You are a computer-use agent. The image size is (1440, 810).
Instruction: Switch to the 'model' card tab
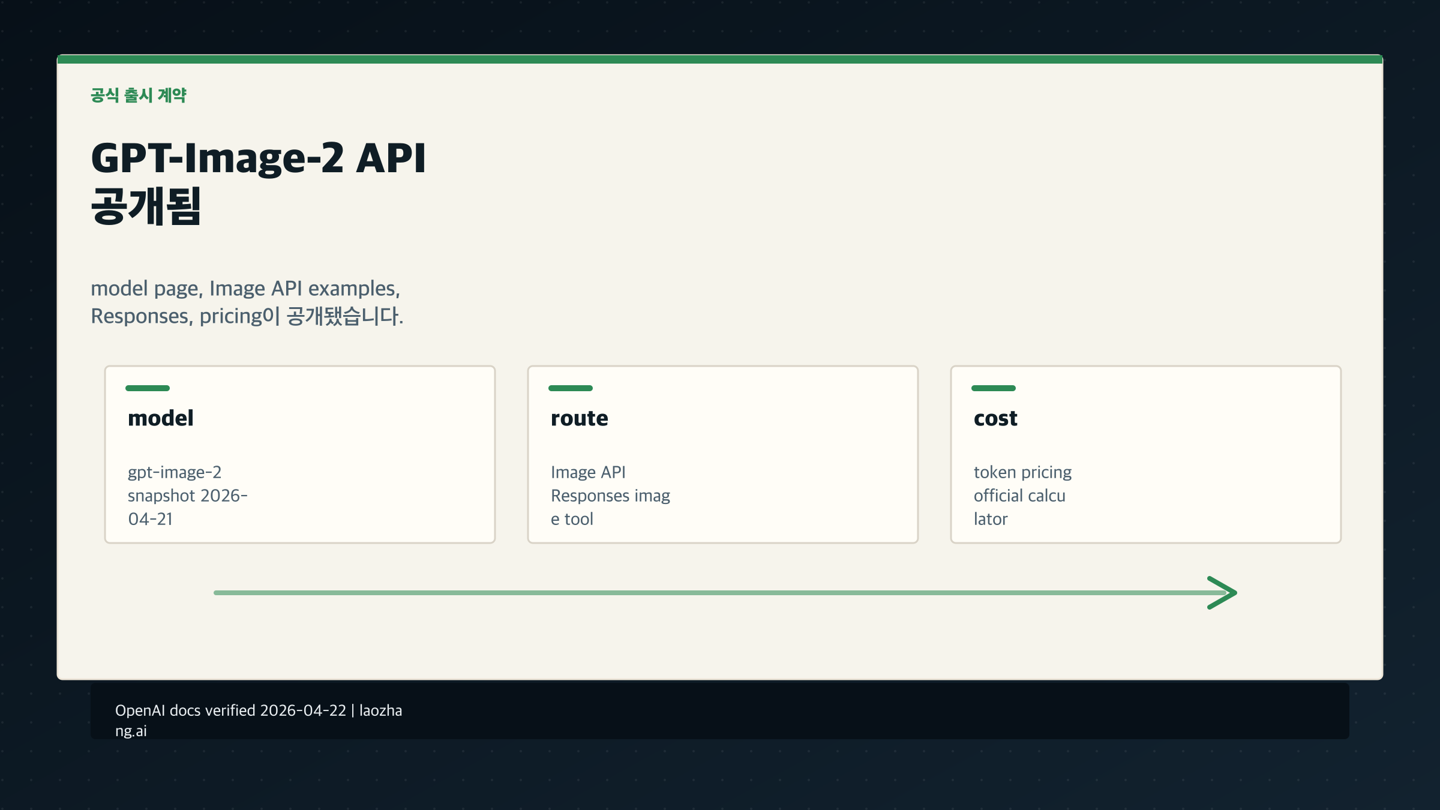click(x=160, y=418)
